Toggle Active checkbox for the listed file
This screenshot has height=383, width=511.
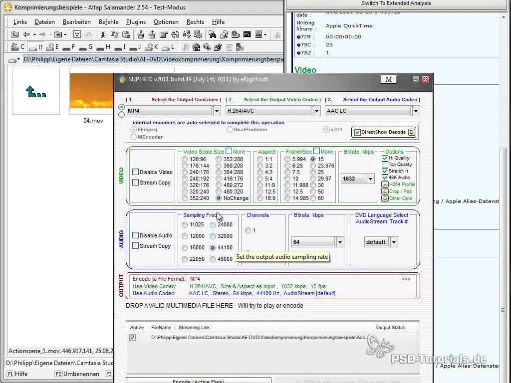point(133,338)
